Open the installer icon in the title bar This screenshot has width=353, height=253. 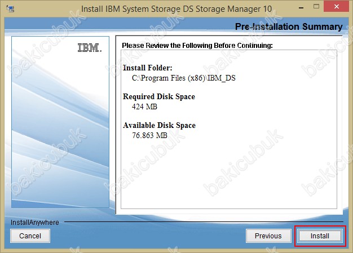click(x=10, y=9)
